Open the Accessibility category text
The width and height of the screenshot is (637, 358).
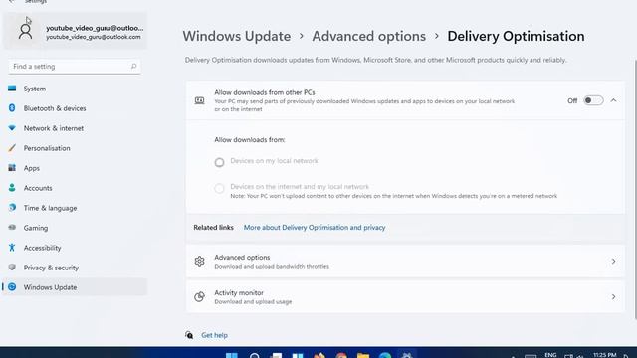[x=42, y=248]
